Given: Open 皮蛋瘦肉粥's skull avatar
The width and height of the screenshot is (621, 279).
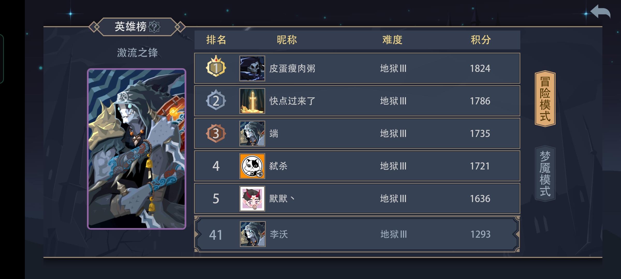Looking at the screenshot, I should click(252, 68).
